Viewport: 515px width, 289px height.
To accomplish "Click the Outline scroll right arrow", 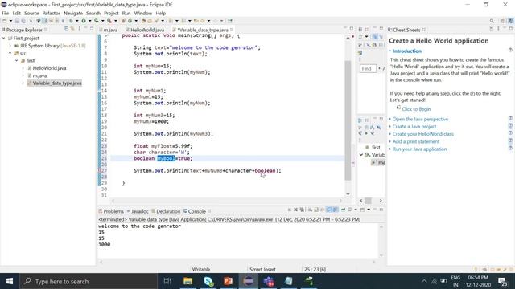I will tap(381, 201).
